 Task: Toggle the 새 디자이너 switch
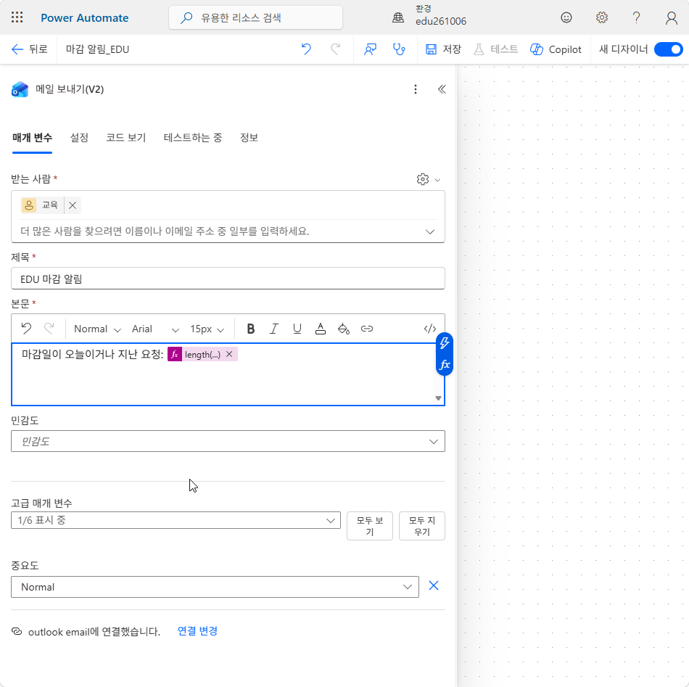click(x=668, y=49)
